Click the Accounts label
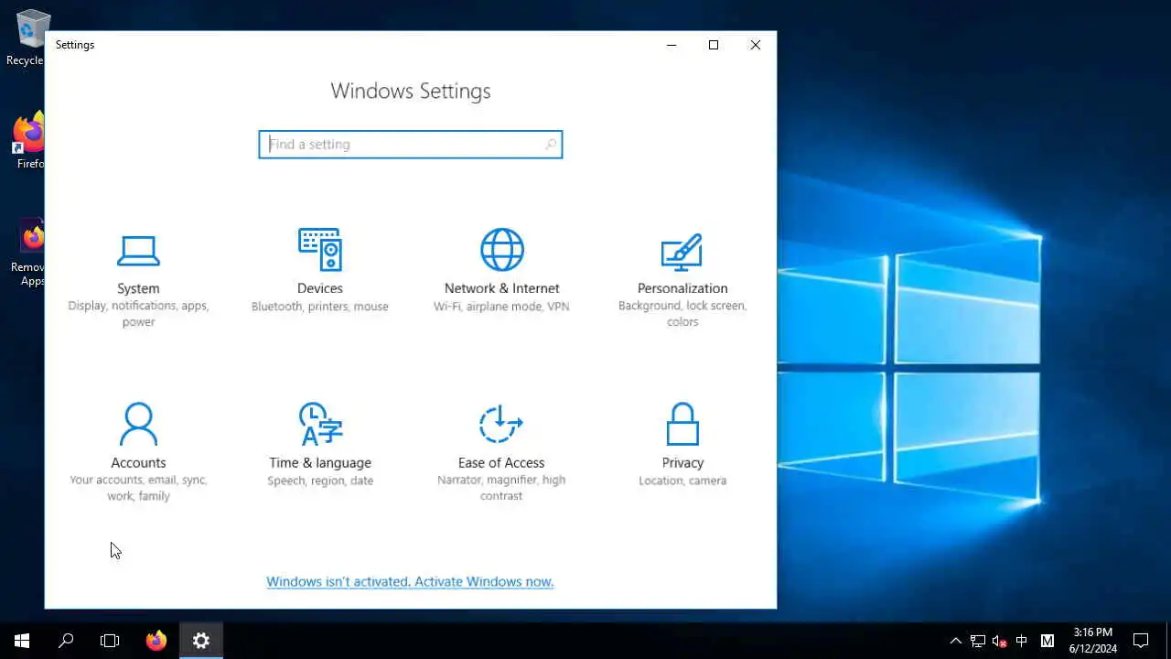 pos(138,463)
